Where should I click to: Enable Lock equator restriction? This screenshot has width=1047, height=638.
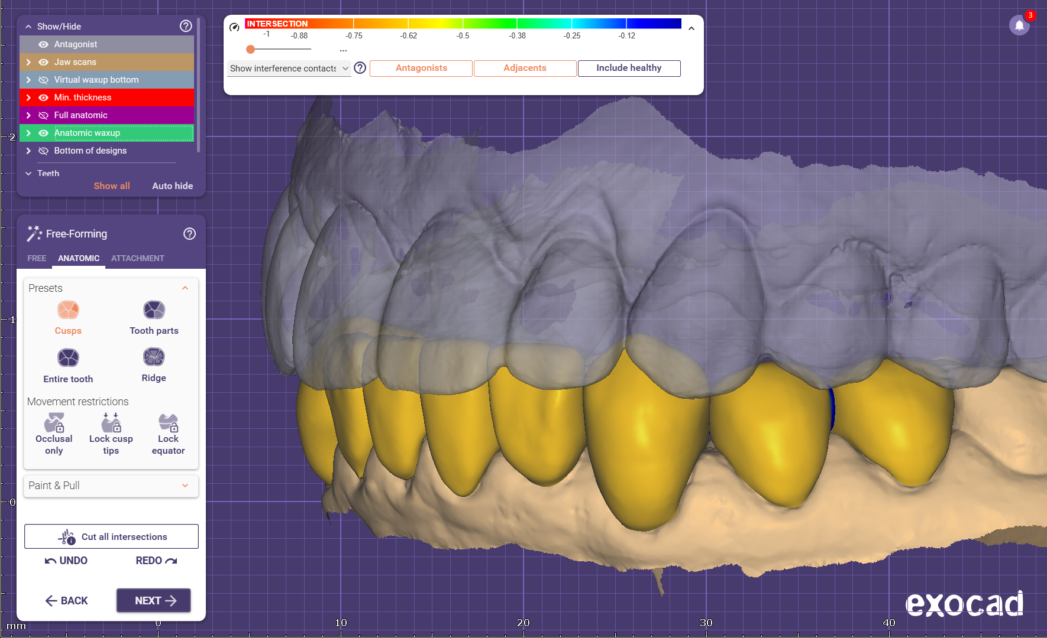coord(168,423)
